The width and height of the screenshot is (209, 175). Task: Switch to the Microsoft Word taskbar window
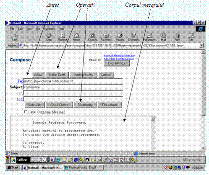coord(84,167)
